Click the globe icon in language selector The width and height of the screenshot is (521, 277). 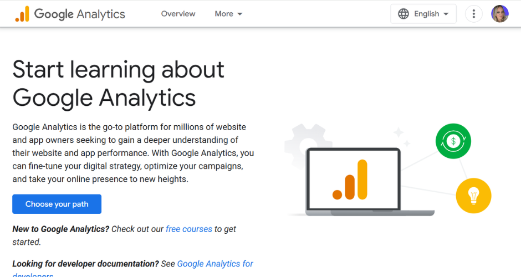(x=403, y=14)
